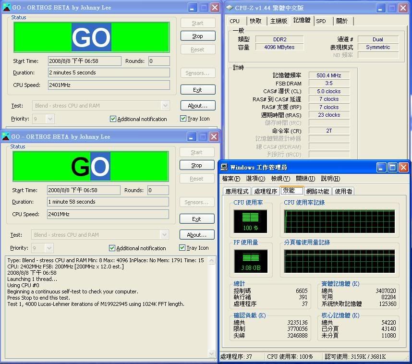Screen dimensions: 412x364
Task: Minimize the CPU-Z window
Action: [380, 8]
